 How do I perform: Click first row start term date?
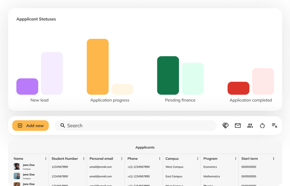(249, 167)
